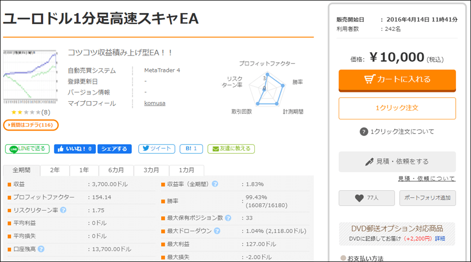The width and height of the screenshot is (471, 262).
Task: Open the komusa profile link
Action: (155, 103)
